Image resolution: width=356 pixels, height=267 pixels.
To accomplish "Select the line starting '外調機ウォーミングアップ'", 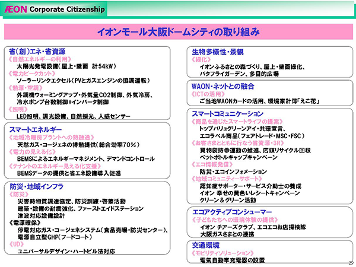I will tap(85, 95).
